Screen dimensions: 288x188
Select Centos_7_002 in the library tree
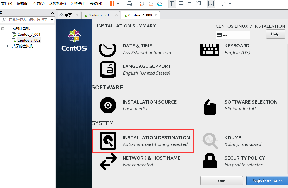coord(29,40)
